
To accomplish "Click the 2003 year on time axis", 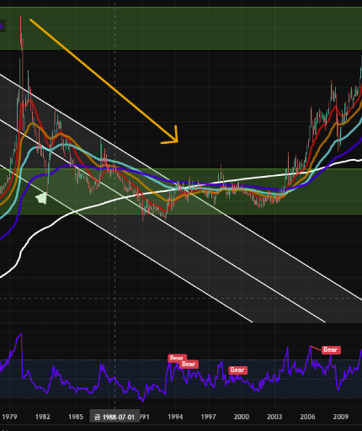I will coord(274,417).
